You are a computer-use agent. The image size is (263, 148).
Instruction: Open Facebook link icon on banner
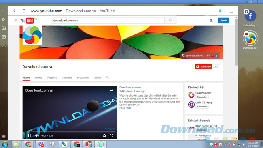click(x=217, y=56)
